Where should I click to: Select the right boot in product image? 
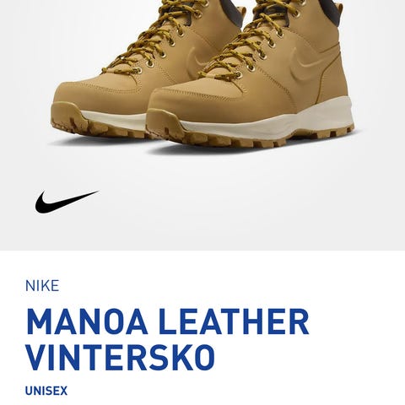pyautogui.click(x=251, y=76)
